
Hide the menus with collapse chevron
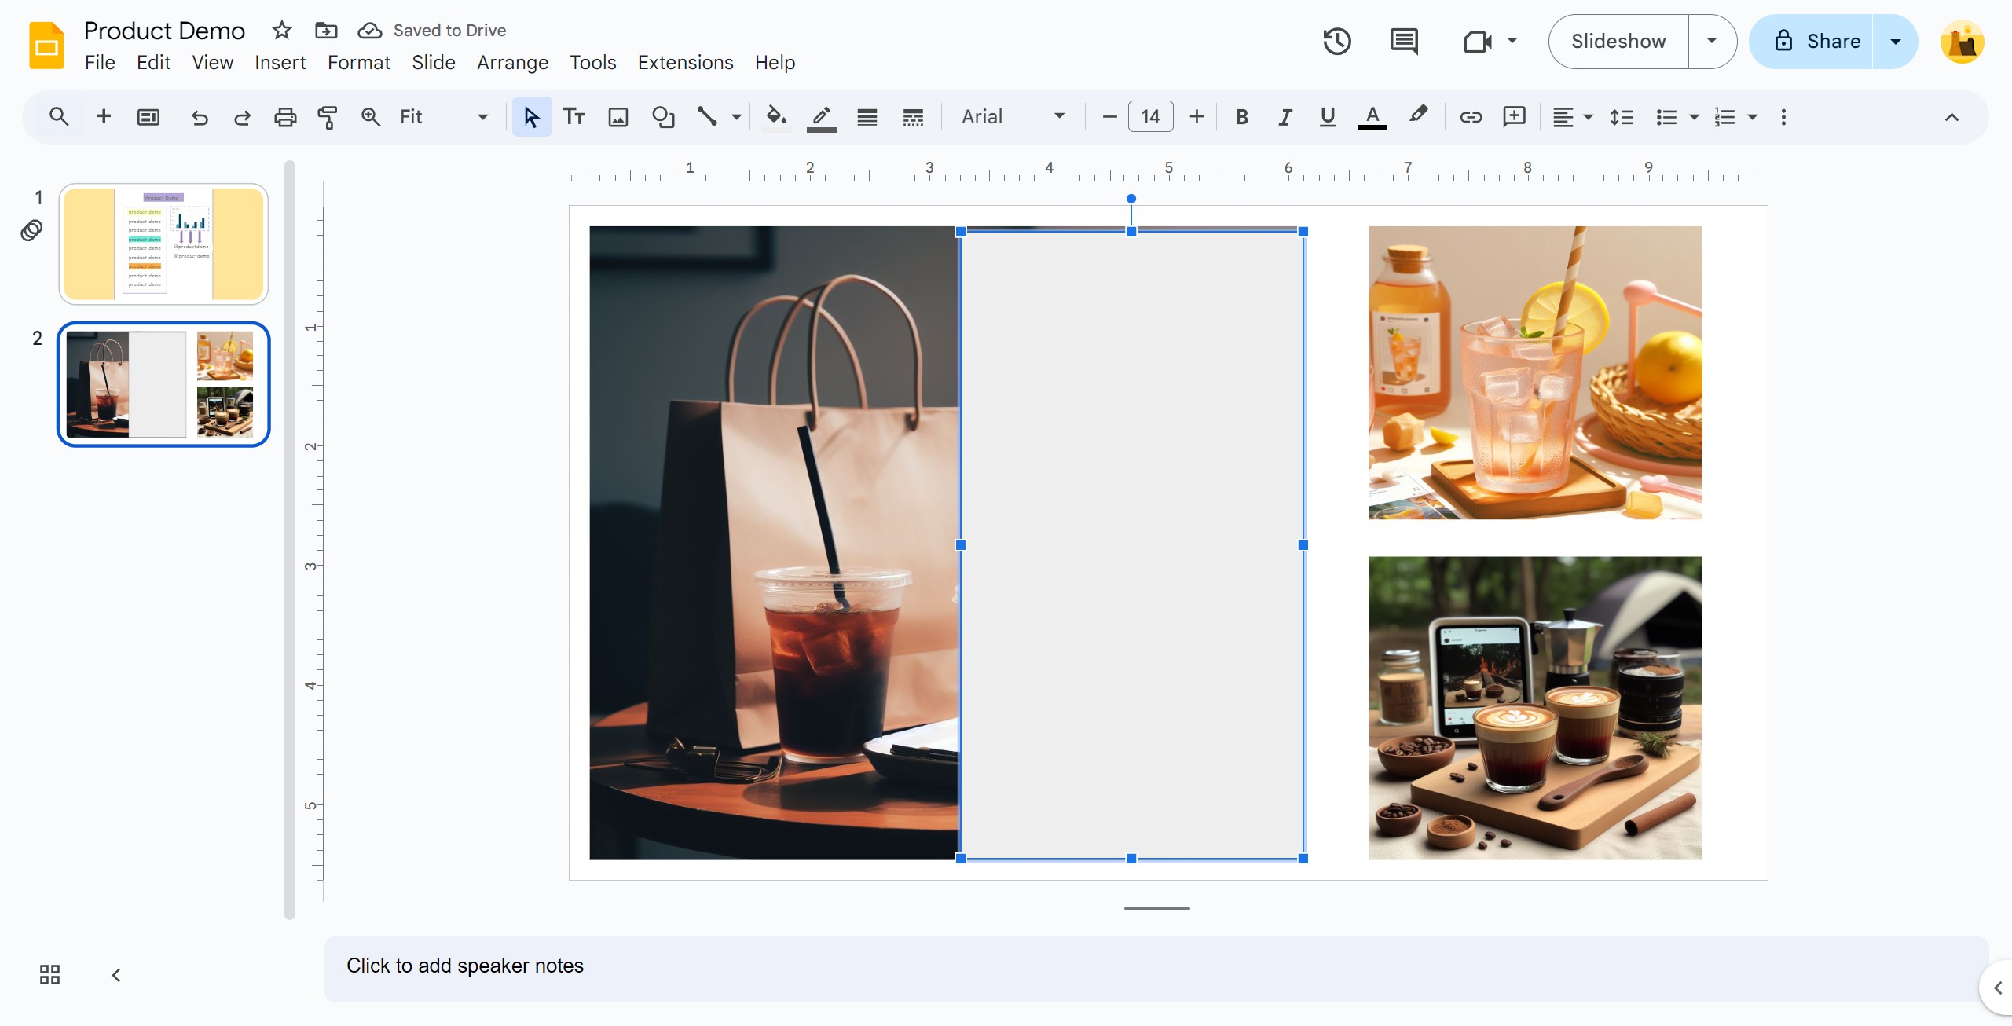tap(1952, 117)
